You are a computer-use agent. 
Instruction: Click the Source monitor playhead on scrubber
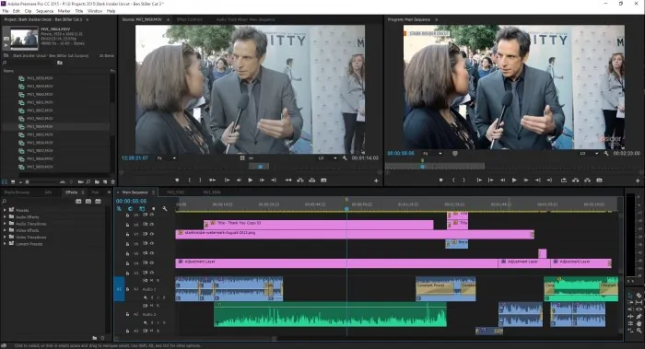[x=261, y=167]
